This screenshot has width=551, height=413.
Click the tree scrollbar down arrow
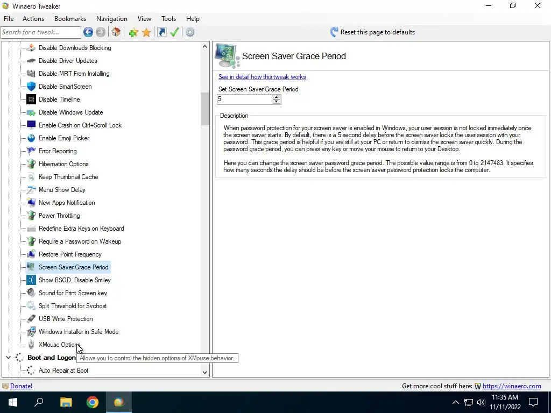(204, 372)
